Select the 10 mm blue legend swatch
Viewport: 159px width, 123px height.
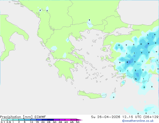click(33, 120)
